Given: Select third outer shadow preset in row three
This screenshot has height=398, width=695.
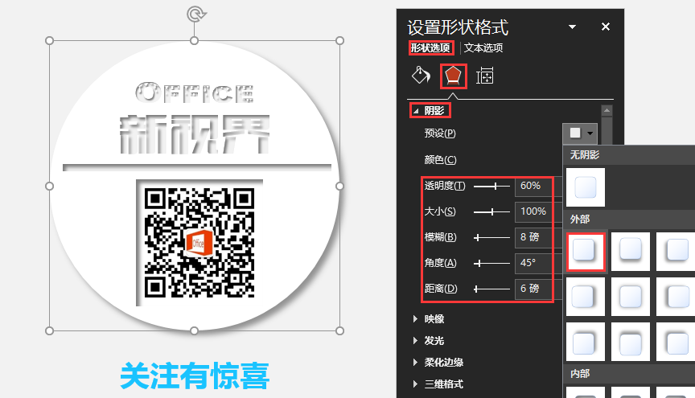Looking at the screenshot, I should tap(676, 342).
